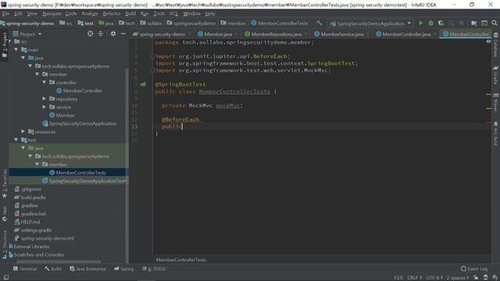Open the Java Enterprise tool window

[x=87, y=269]
